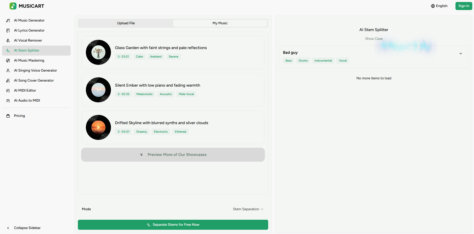Screen dimensions: 474x234
Task: Select the AI Lyrics Generator in sidebar
Action: 29,30
